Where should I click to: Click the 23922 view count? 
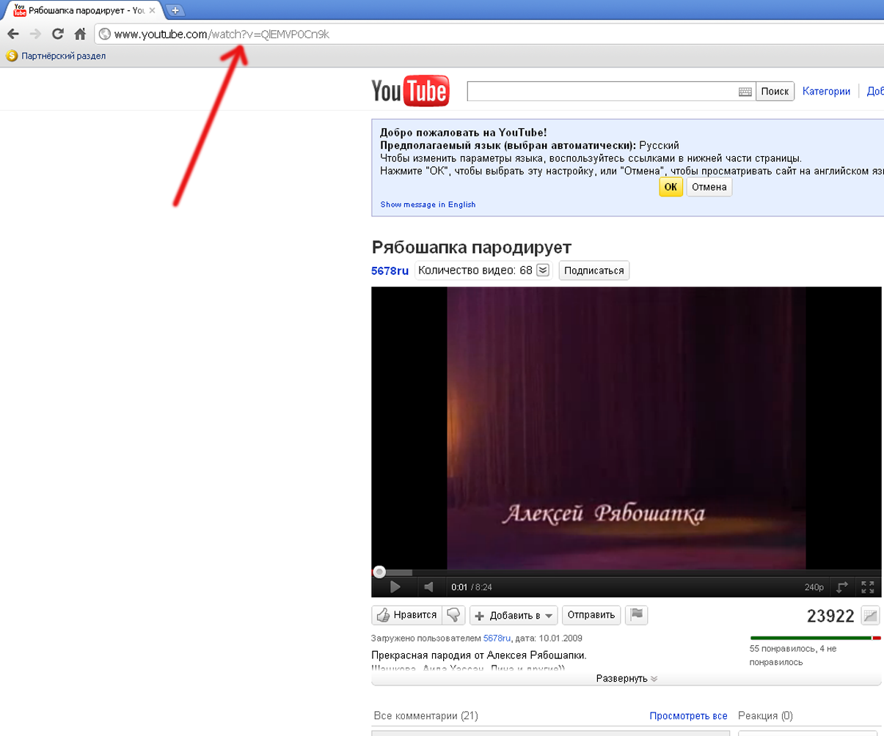pyautogui.click(x=830, y=617)
